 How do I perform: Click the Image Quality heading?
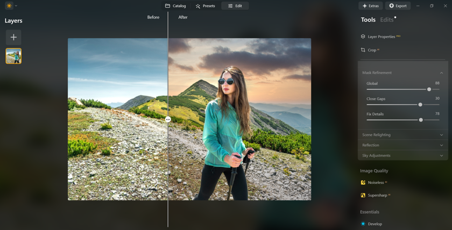point(374,171)
